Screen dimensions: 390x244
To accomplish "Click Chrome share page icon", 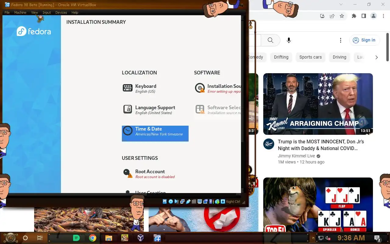I will coord(332,16).
